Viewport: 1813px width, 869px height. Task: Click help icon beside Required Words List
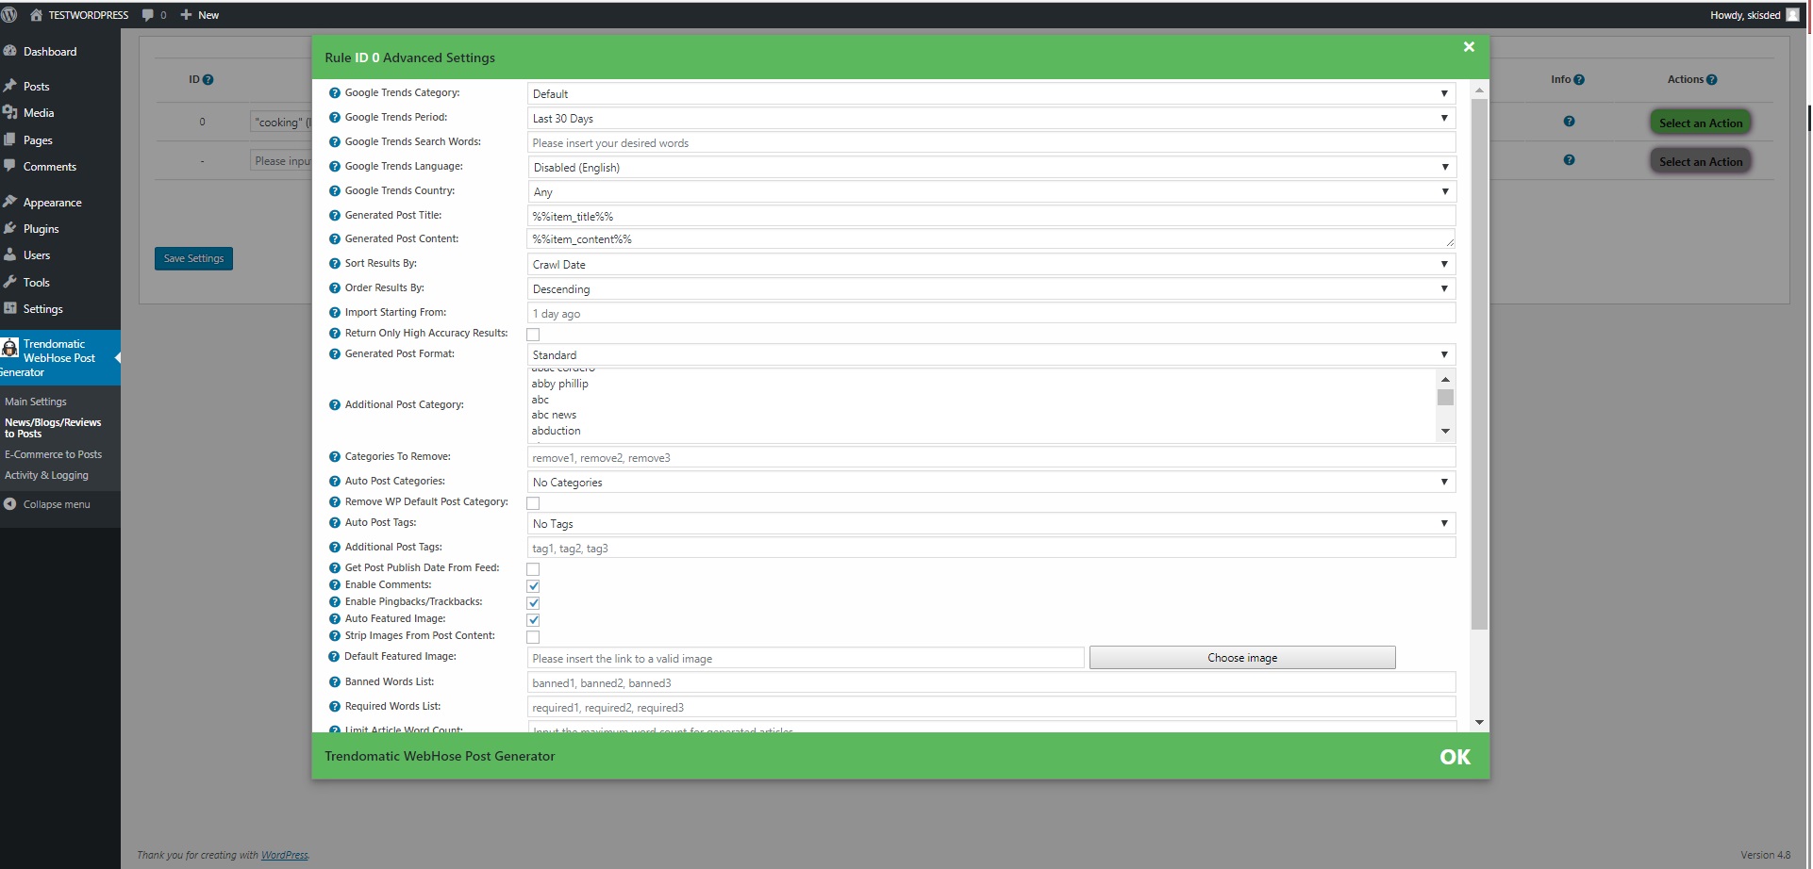coord(335,707)
